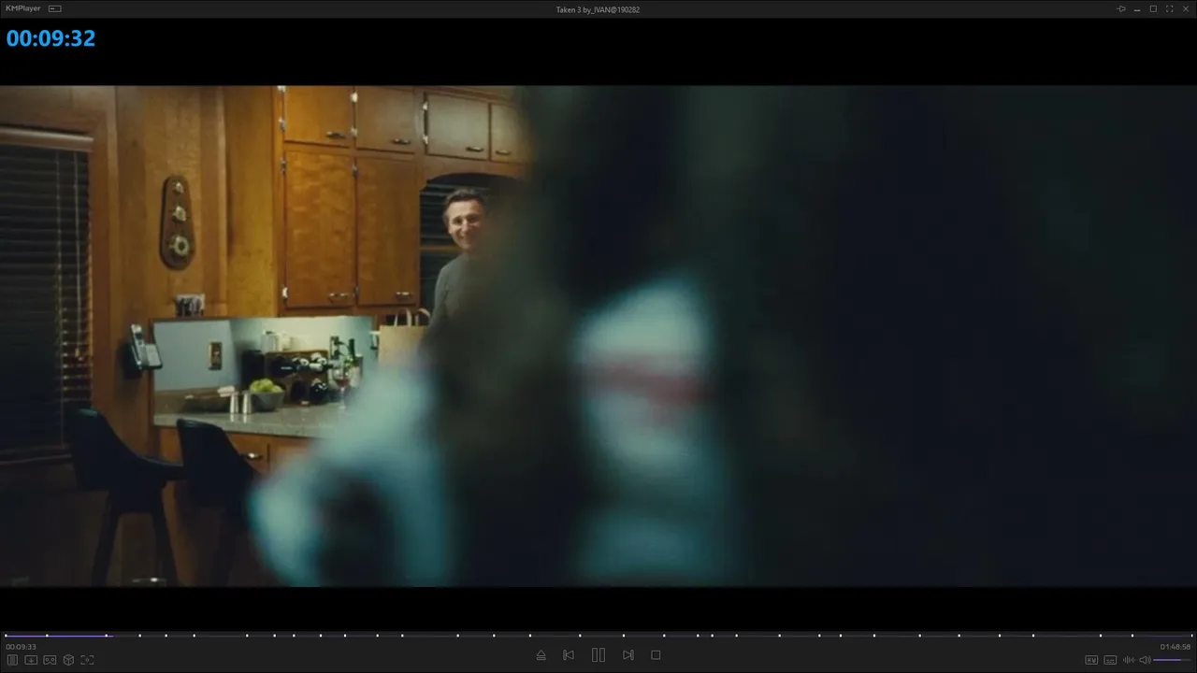The width and height of the screenshot is (1197, 673).
Task: Toggle the 3D cube mode
Action: pyautogui.click(x=68, y=660)
